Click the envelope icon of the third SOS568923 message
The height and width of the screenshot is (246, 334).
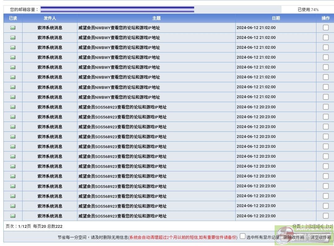(13, 127)
